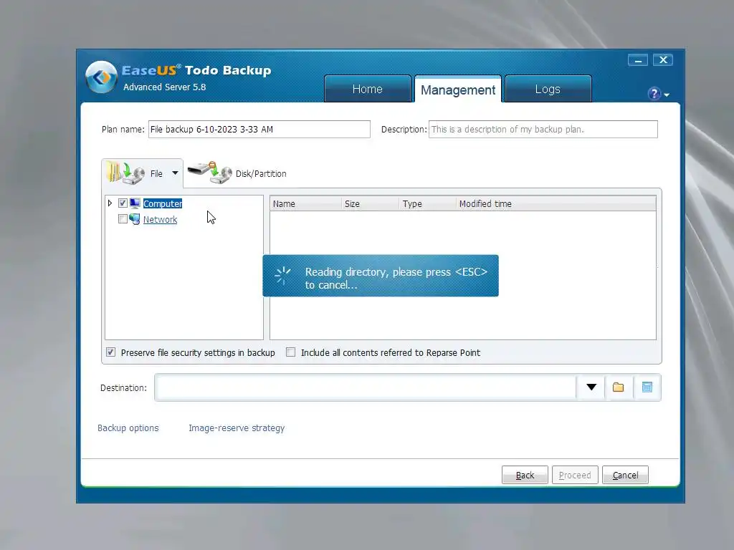The image size is (734, 550).
Task: Click the Cancel button
Action: pyautogui.click(x=625, y=475)
